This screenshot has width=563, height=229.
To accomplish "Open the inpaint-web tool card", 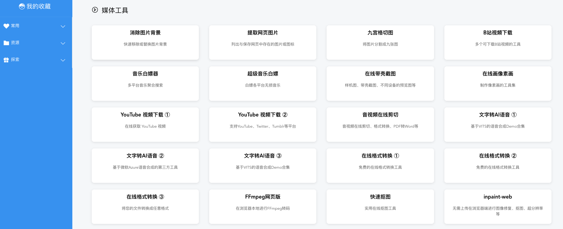I will tap(498, 206).
